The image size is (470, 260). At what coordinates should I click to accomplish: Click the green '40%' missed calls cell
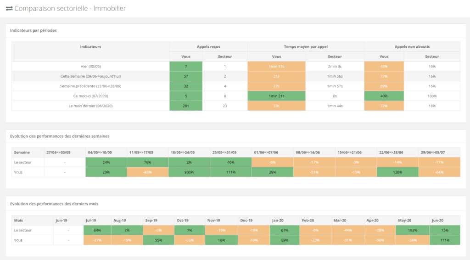click(384, 96)
